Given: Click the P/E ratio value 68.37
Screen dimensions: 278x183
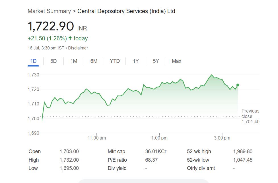Looking at the screenshot, I should pyautogui.click(x=151, y=160).
